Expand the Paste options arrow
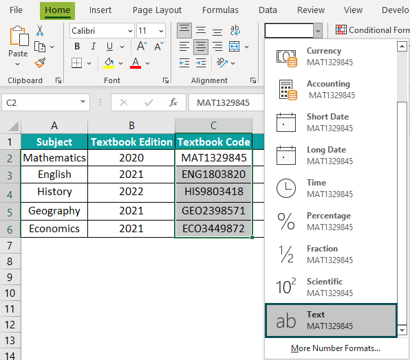 pyautogui.click(x=17, y=64)
